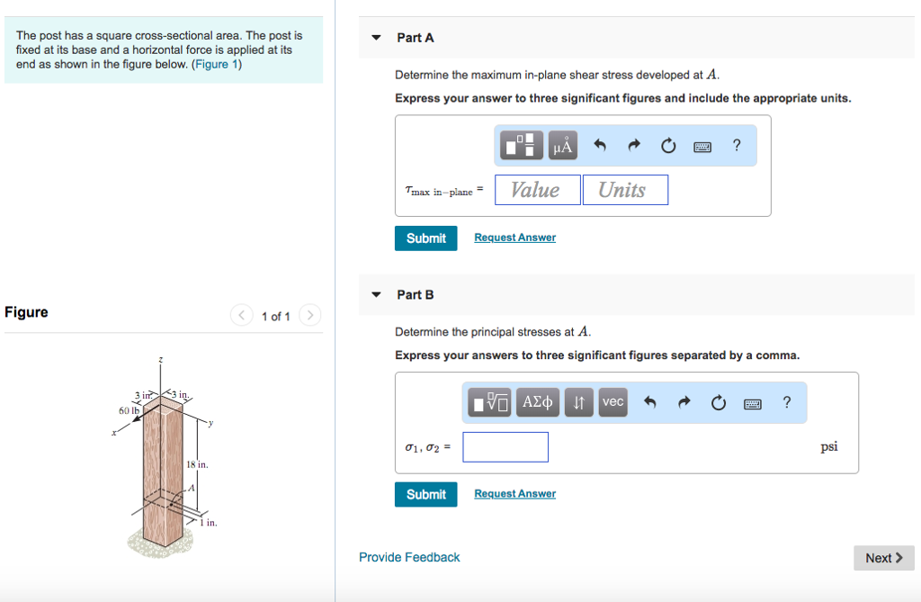Collapse the Part A section
The width and height of the screenshot is (921, 602).
coord(375,38)
